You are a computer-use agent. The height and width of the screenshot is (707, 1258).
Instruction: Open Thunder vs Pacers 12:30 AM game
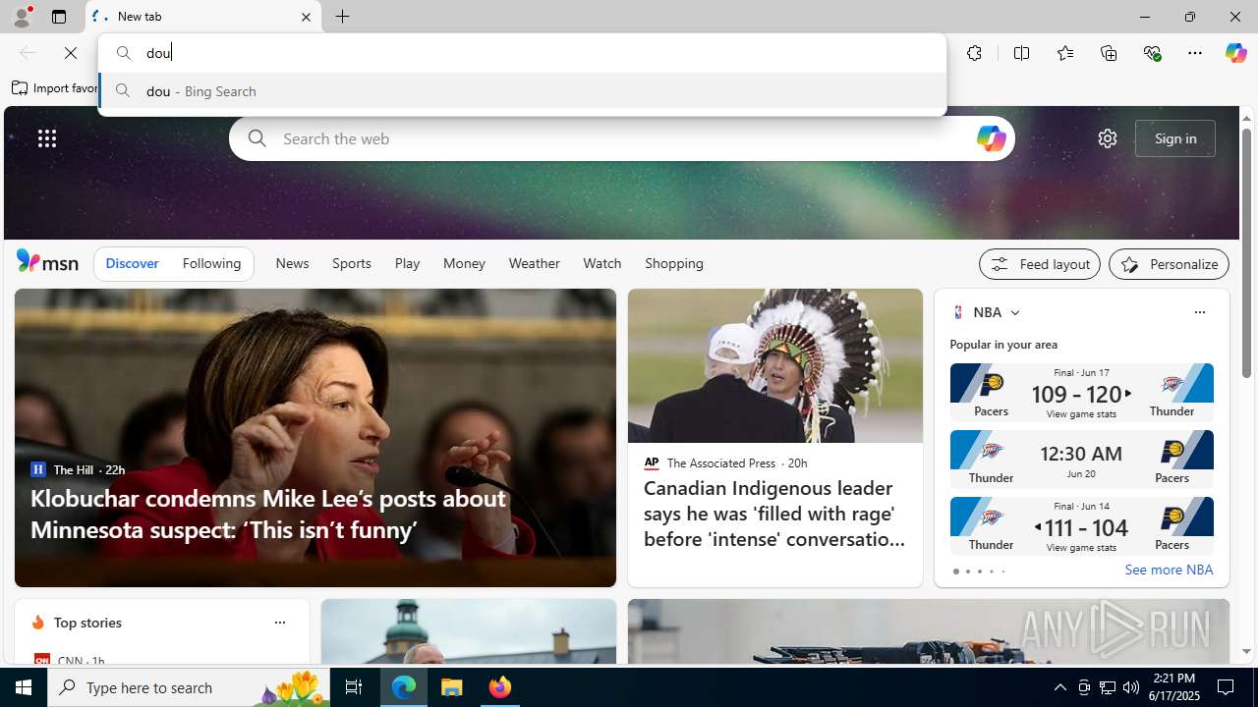click(1081, 459)
